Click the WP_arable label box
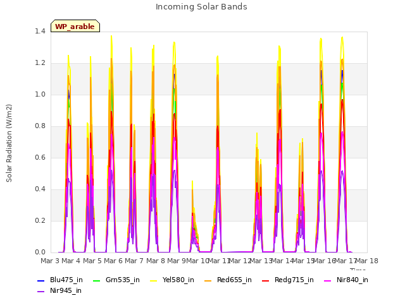This screenshot has height=303, width=405. (75, 26)
